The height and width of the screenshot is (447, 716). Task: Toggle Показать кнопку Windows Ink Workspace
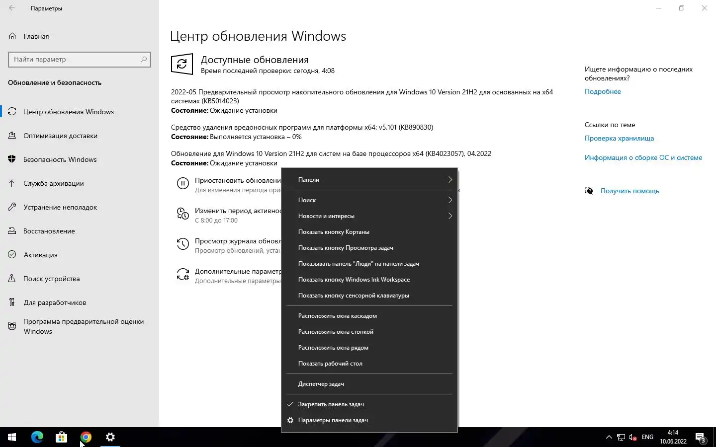point(369,280)
